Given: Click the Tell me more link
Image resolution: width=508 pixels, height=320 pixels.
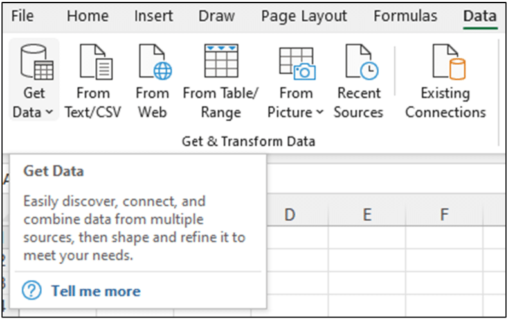Looking at the screenshot, I should [96, 291].
